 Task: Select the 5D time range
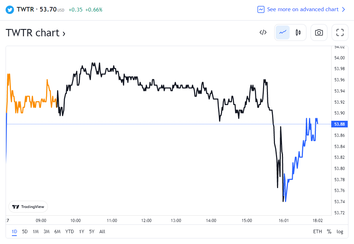[25, 231]
